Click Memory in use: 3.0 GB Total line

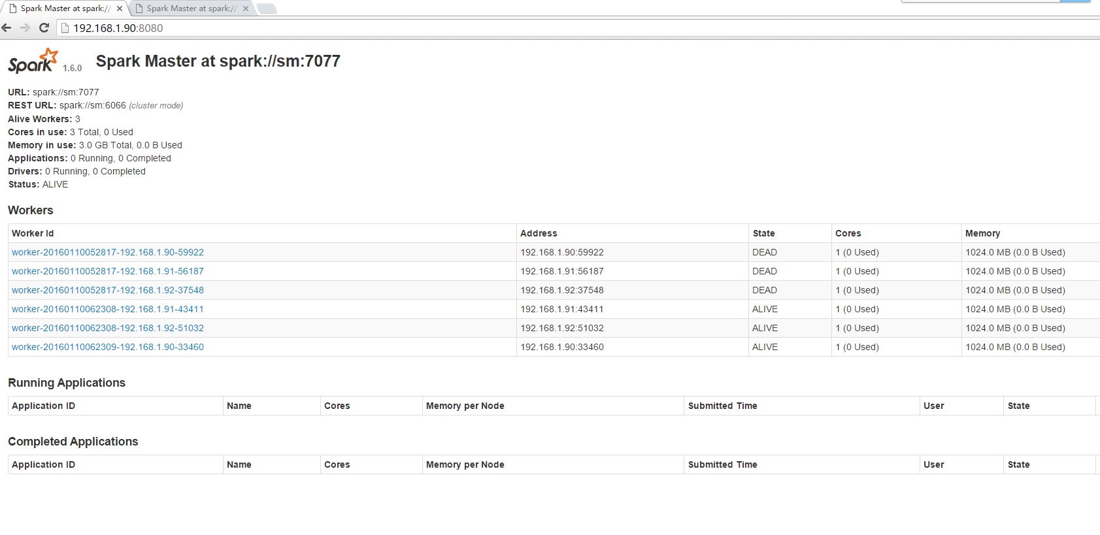pos(95,145)
